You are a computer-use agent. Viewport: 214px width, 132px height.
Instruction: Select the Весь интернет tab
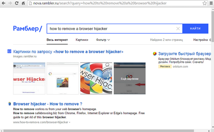57,40
